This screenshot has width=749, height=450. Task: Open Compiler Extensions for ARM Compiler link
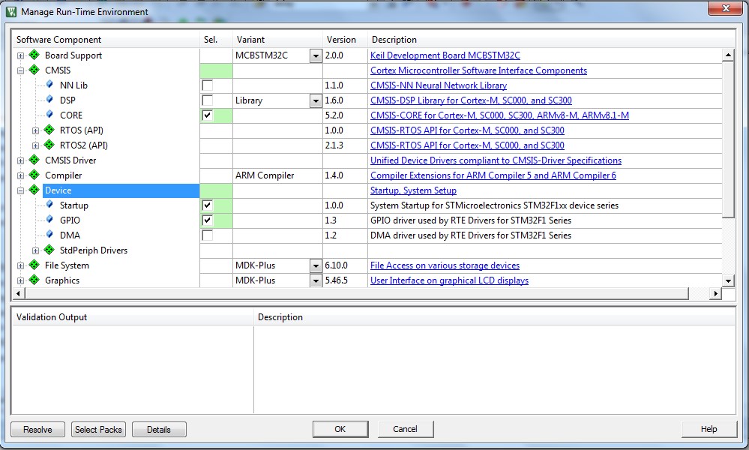(493, 175)
